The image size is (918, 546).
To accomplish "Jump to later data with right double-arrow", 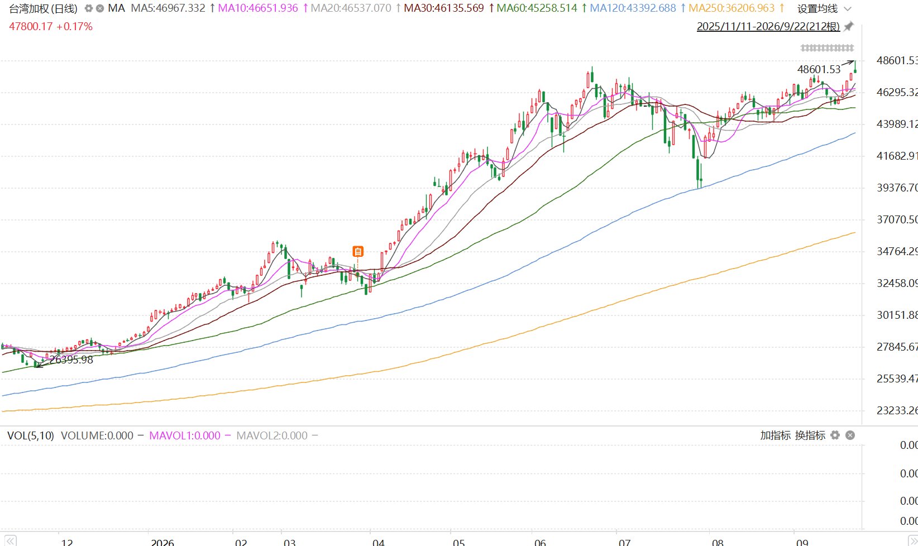I will pos(912,540).
